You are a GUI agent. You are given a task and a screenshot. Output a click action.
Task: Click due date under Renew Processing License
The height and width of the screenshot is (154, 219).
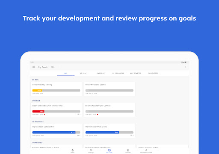pyautogui.click(x=91, y=94)
